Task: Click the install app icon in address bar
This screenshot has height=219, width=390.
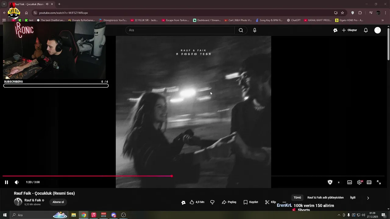Action: [336, 13]
